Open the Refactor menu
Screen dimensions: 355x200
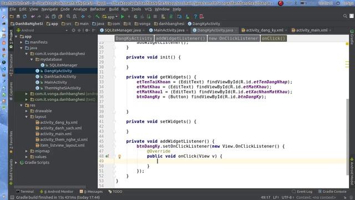pyautogui.click(x=98, y=9)
